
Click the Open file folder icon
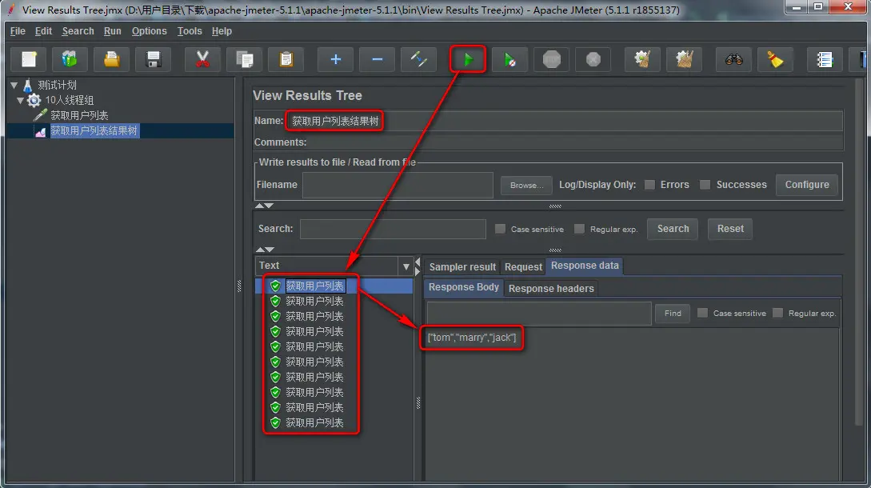tap(112, 59)
